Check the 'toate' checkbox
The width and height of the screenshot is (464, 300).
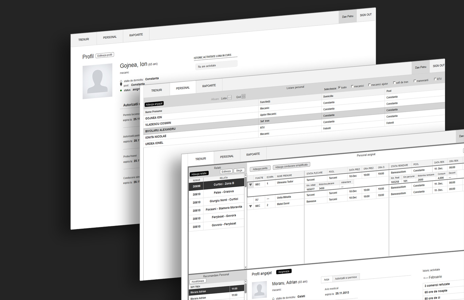[339, 87]
